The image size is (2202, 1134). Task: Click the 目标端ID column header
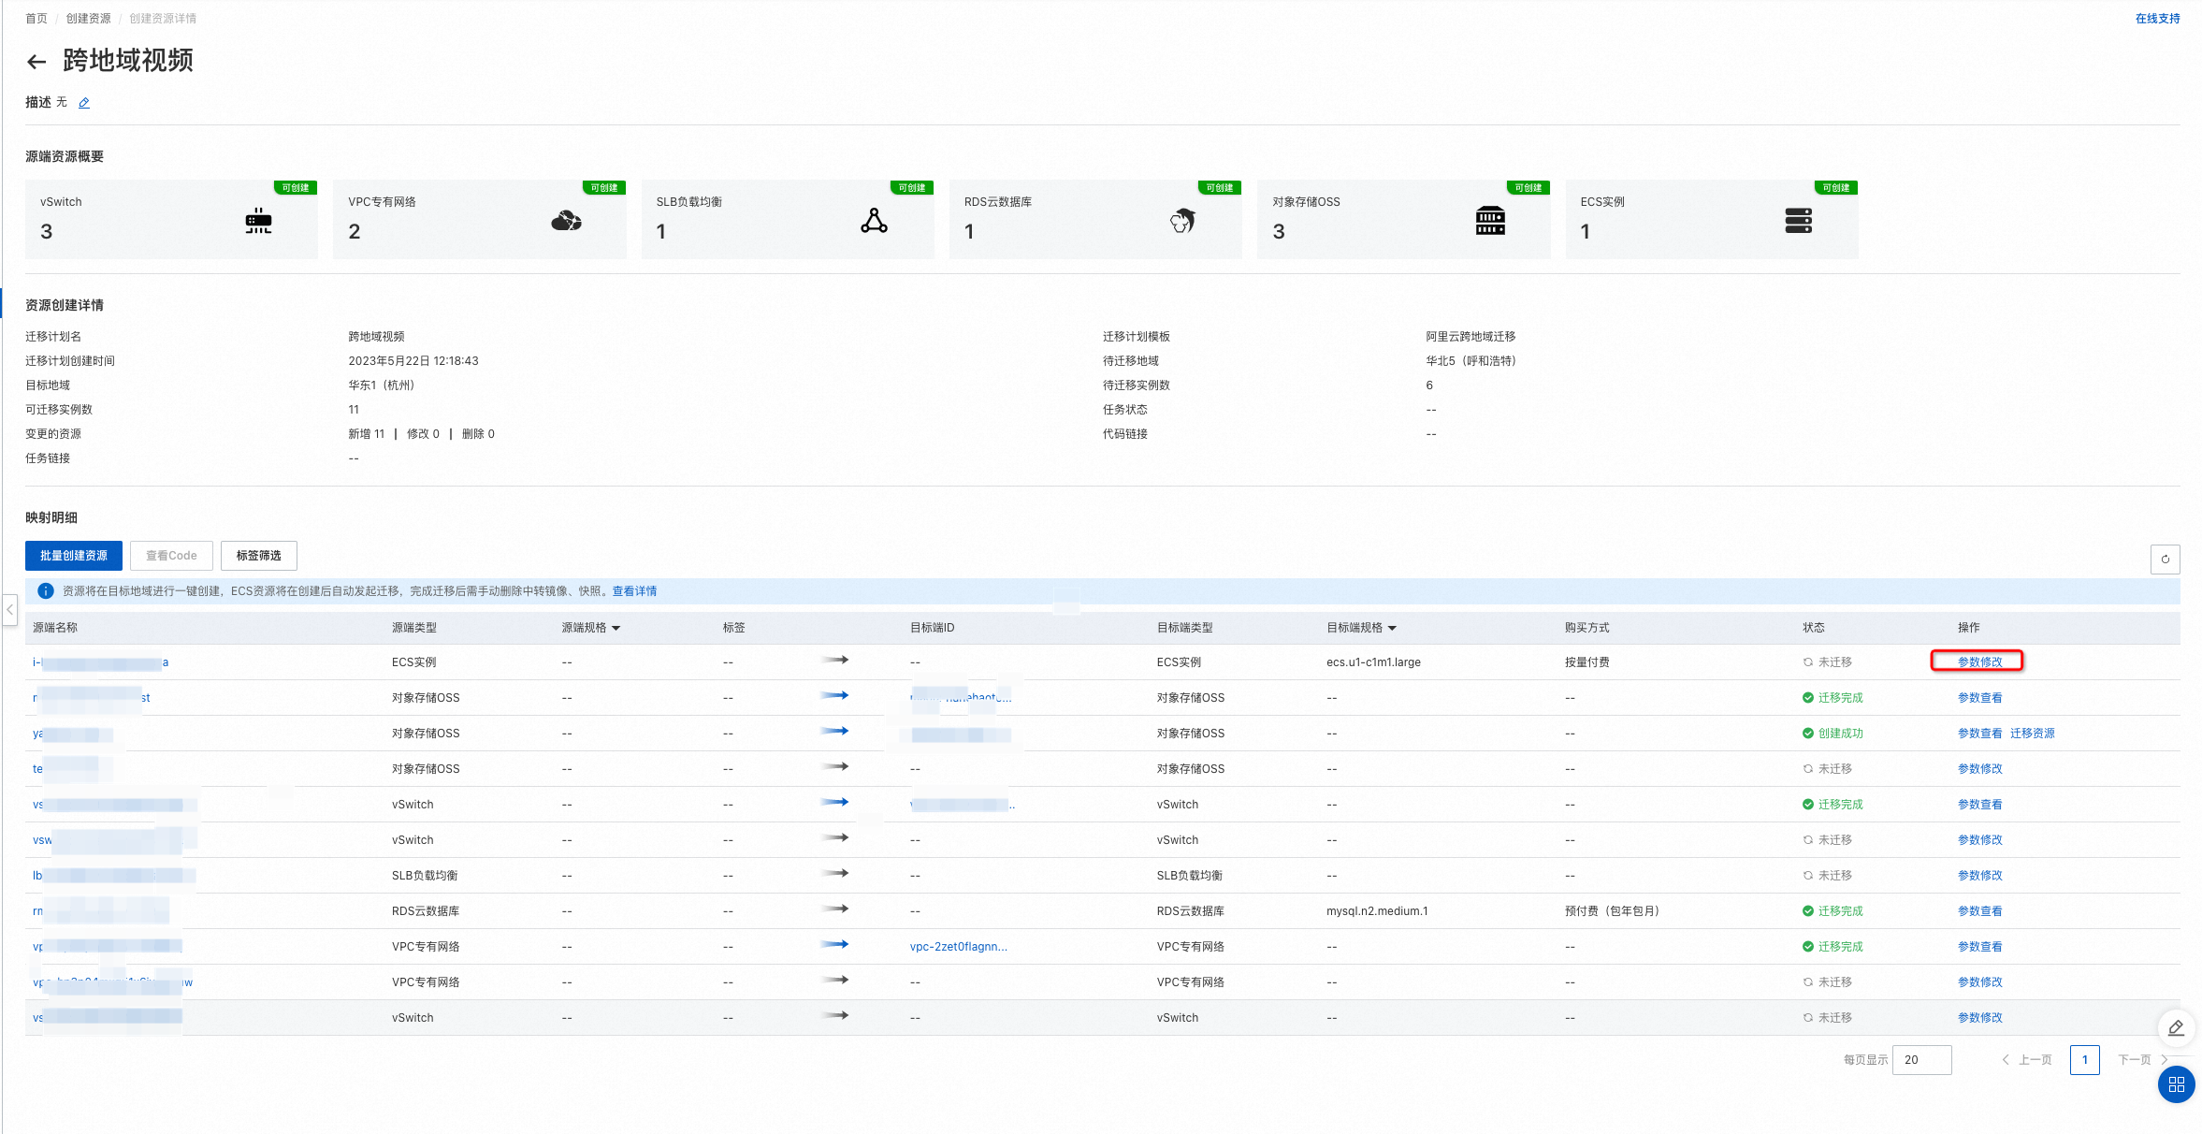[x=932, y=628]
